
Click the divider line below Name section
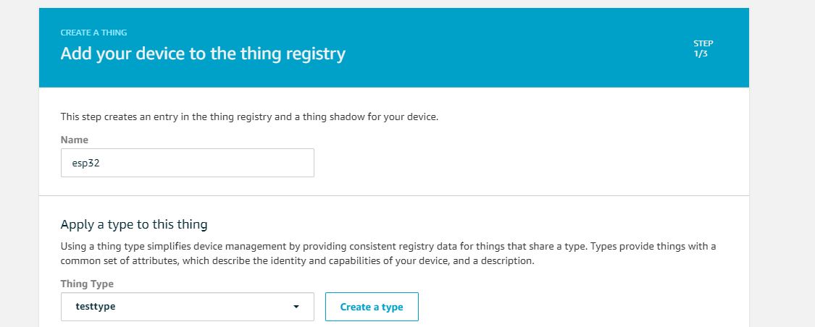click(x=394, y=195)
